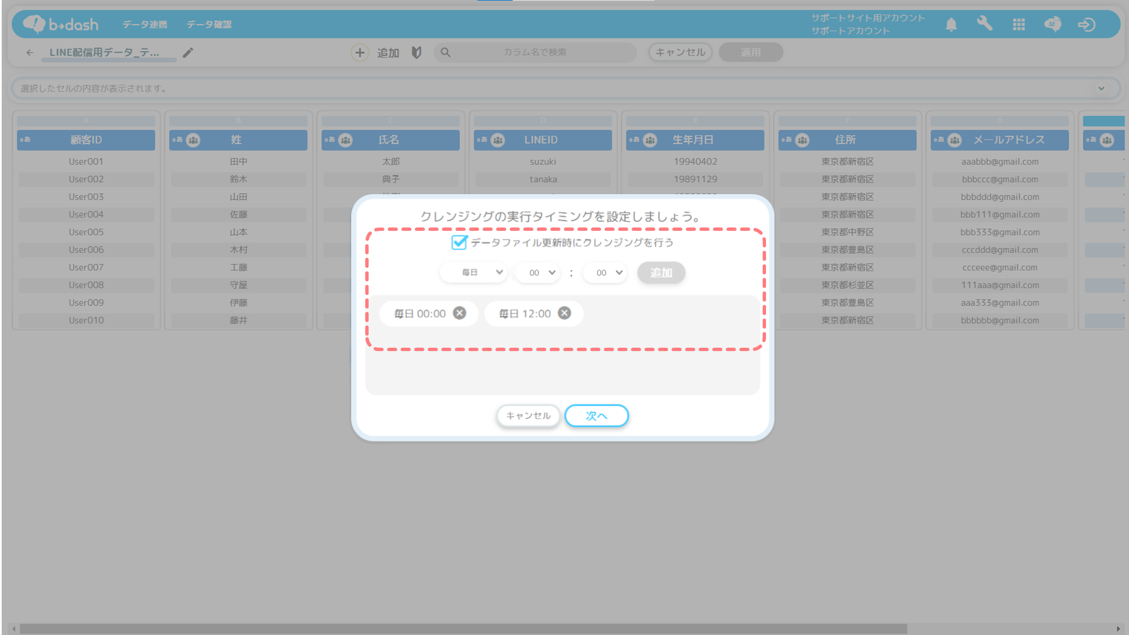Click the beginner guide shield icon

point(417,52)
